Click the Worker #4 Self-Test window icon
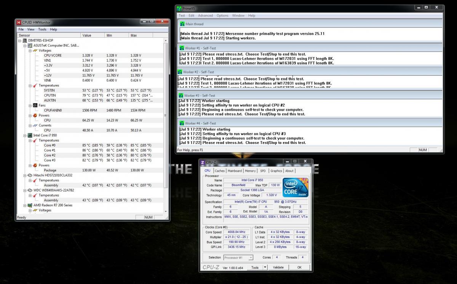 (182, 123)
